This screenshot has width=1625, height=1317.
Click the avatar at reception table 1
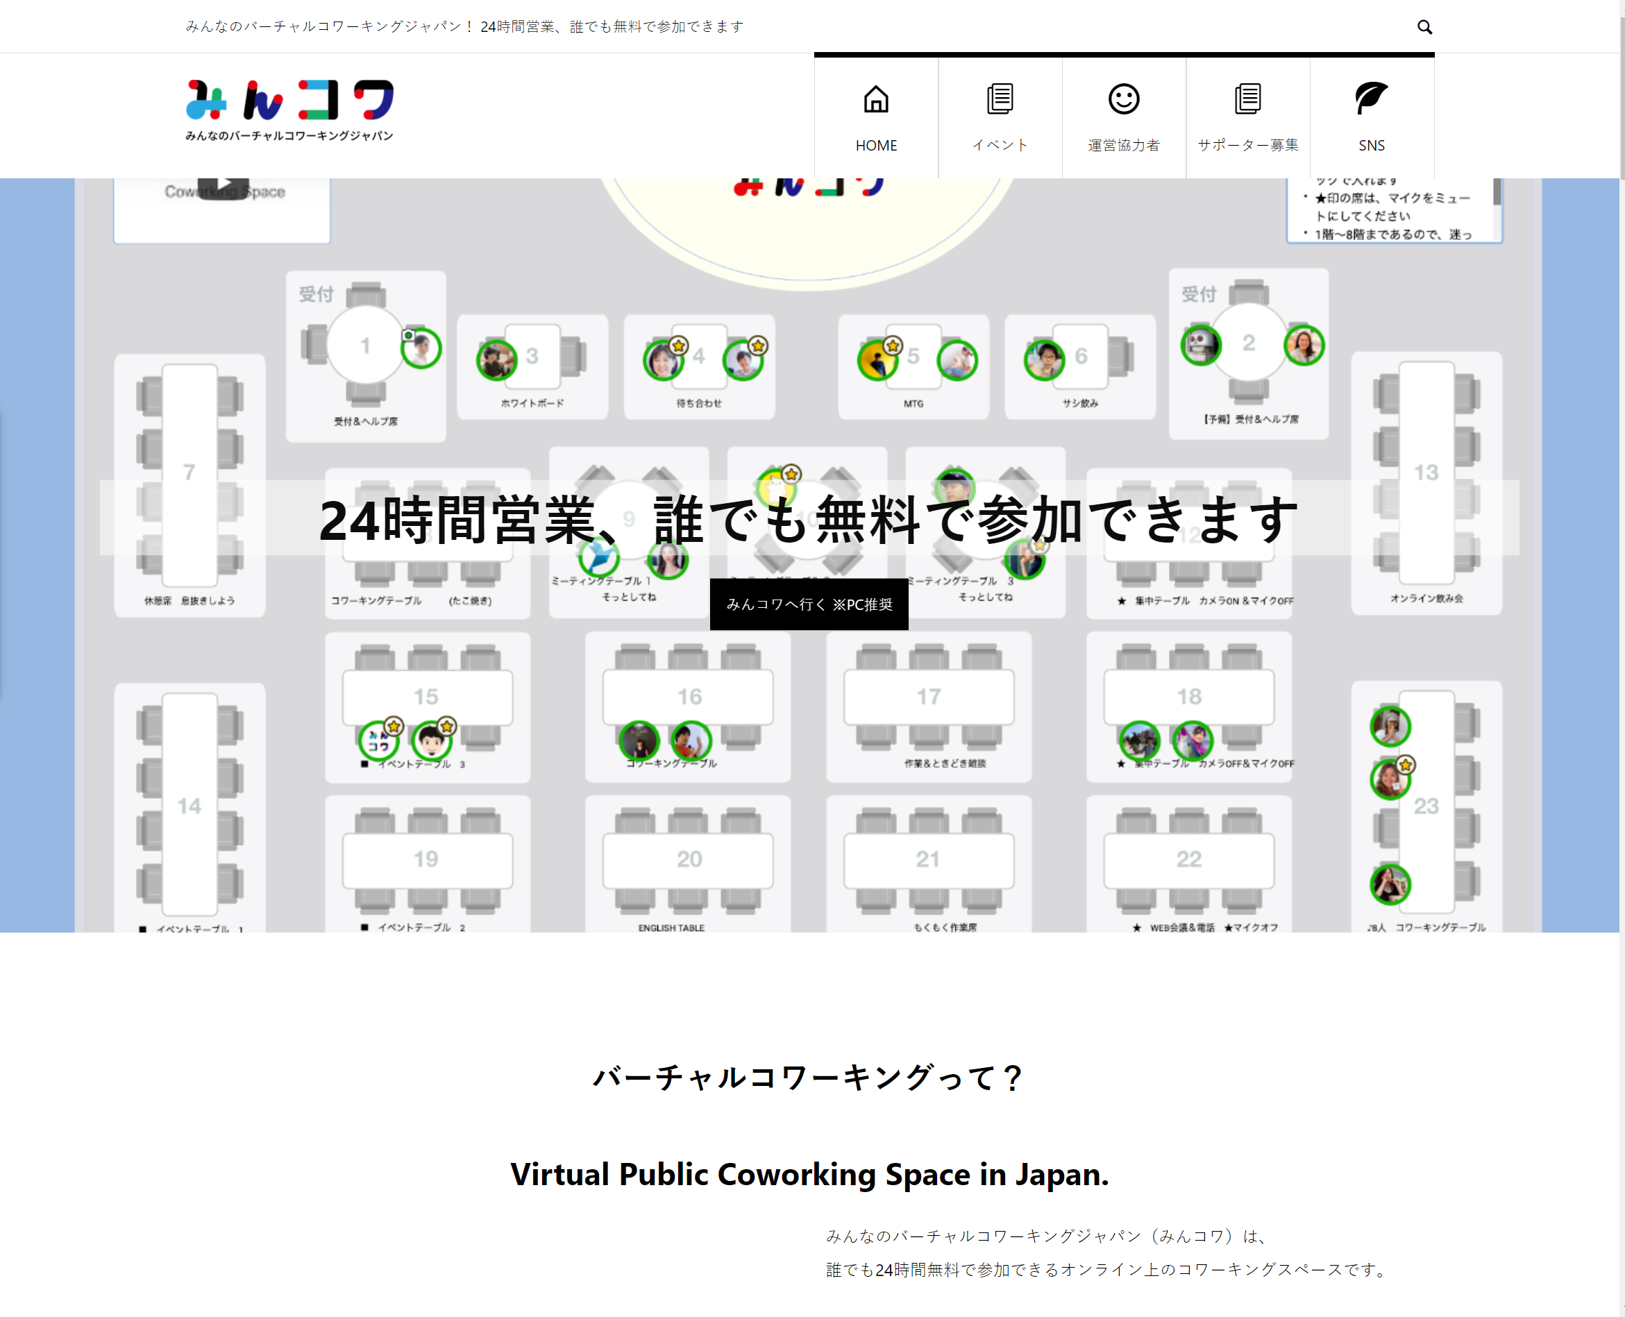421,348
